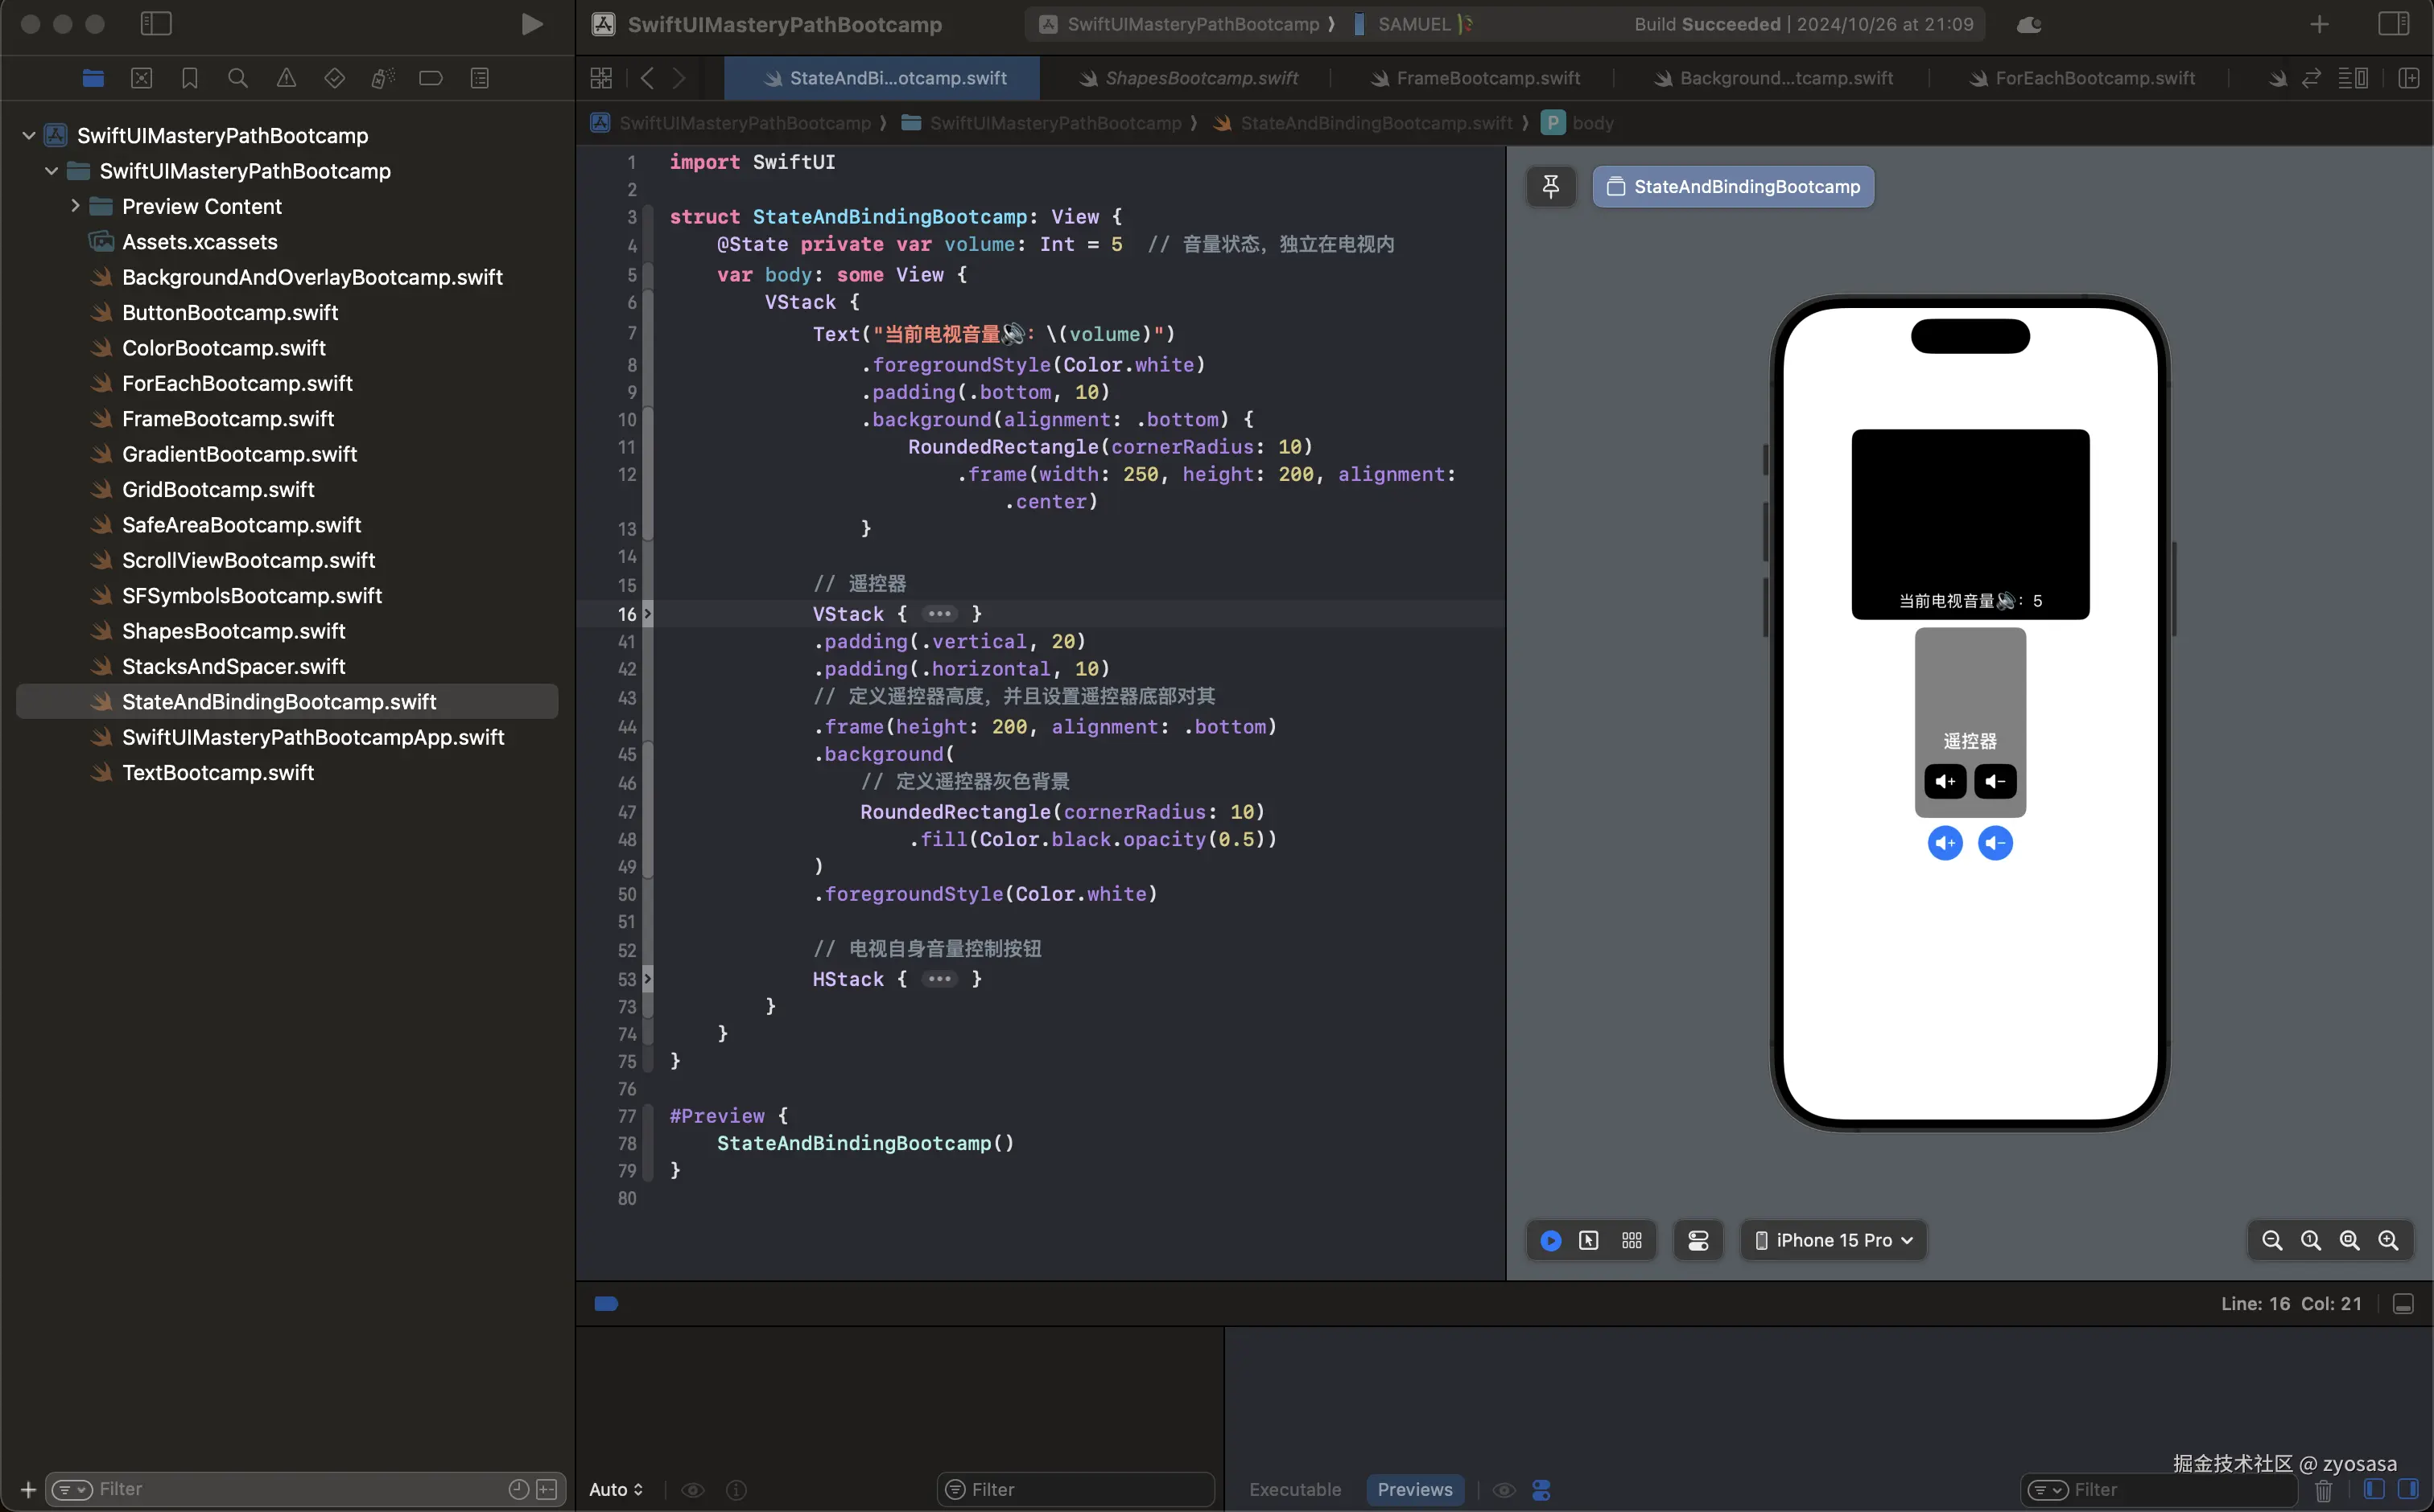
Task: Open canvas Device Settings button
Action: click(1698, 1240)
